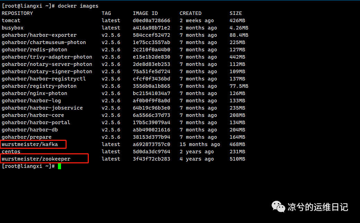Click goharbor/harbor-log repository name
Image resolution: width=360 pixels, height=223 pixels.
(32, 101)
